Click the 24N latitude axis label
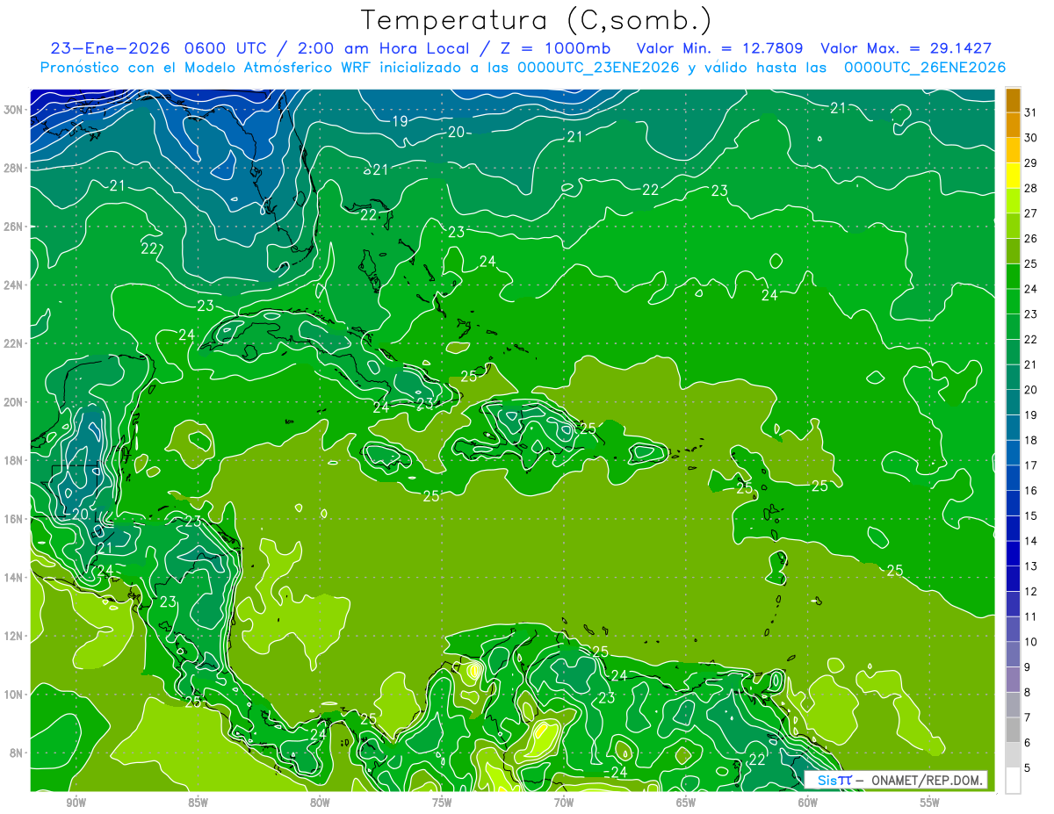Screen dimensions: 1054x814 [x=15, y=285]
